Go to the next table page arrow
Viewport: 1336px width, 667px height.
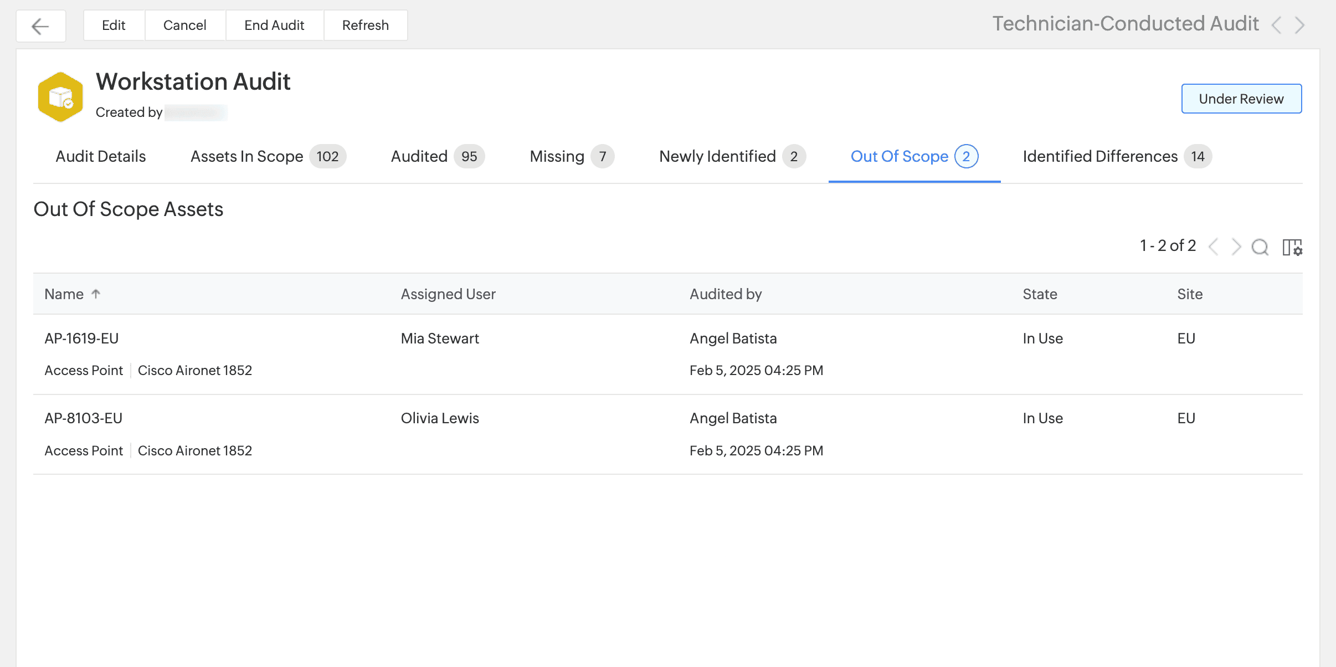click(1236, 247)
